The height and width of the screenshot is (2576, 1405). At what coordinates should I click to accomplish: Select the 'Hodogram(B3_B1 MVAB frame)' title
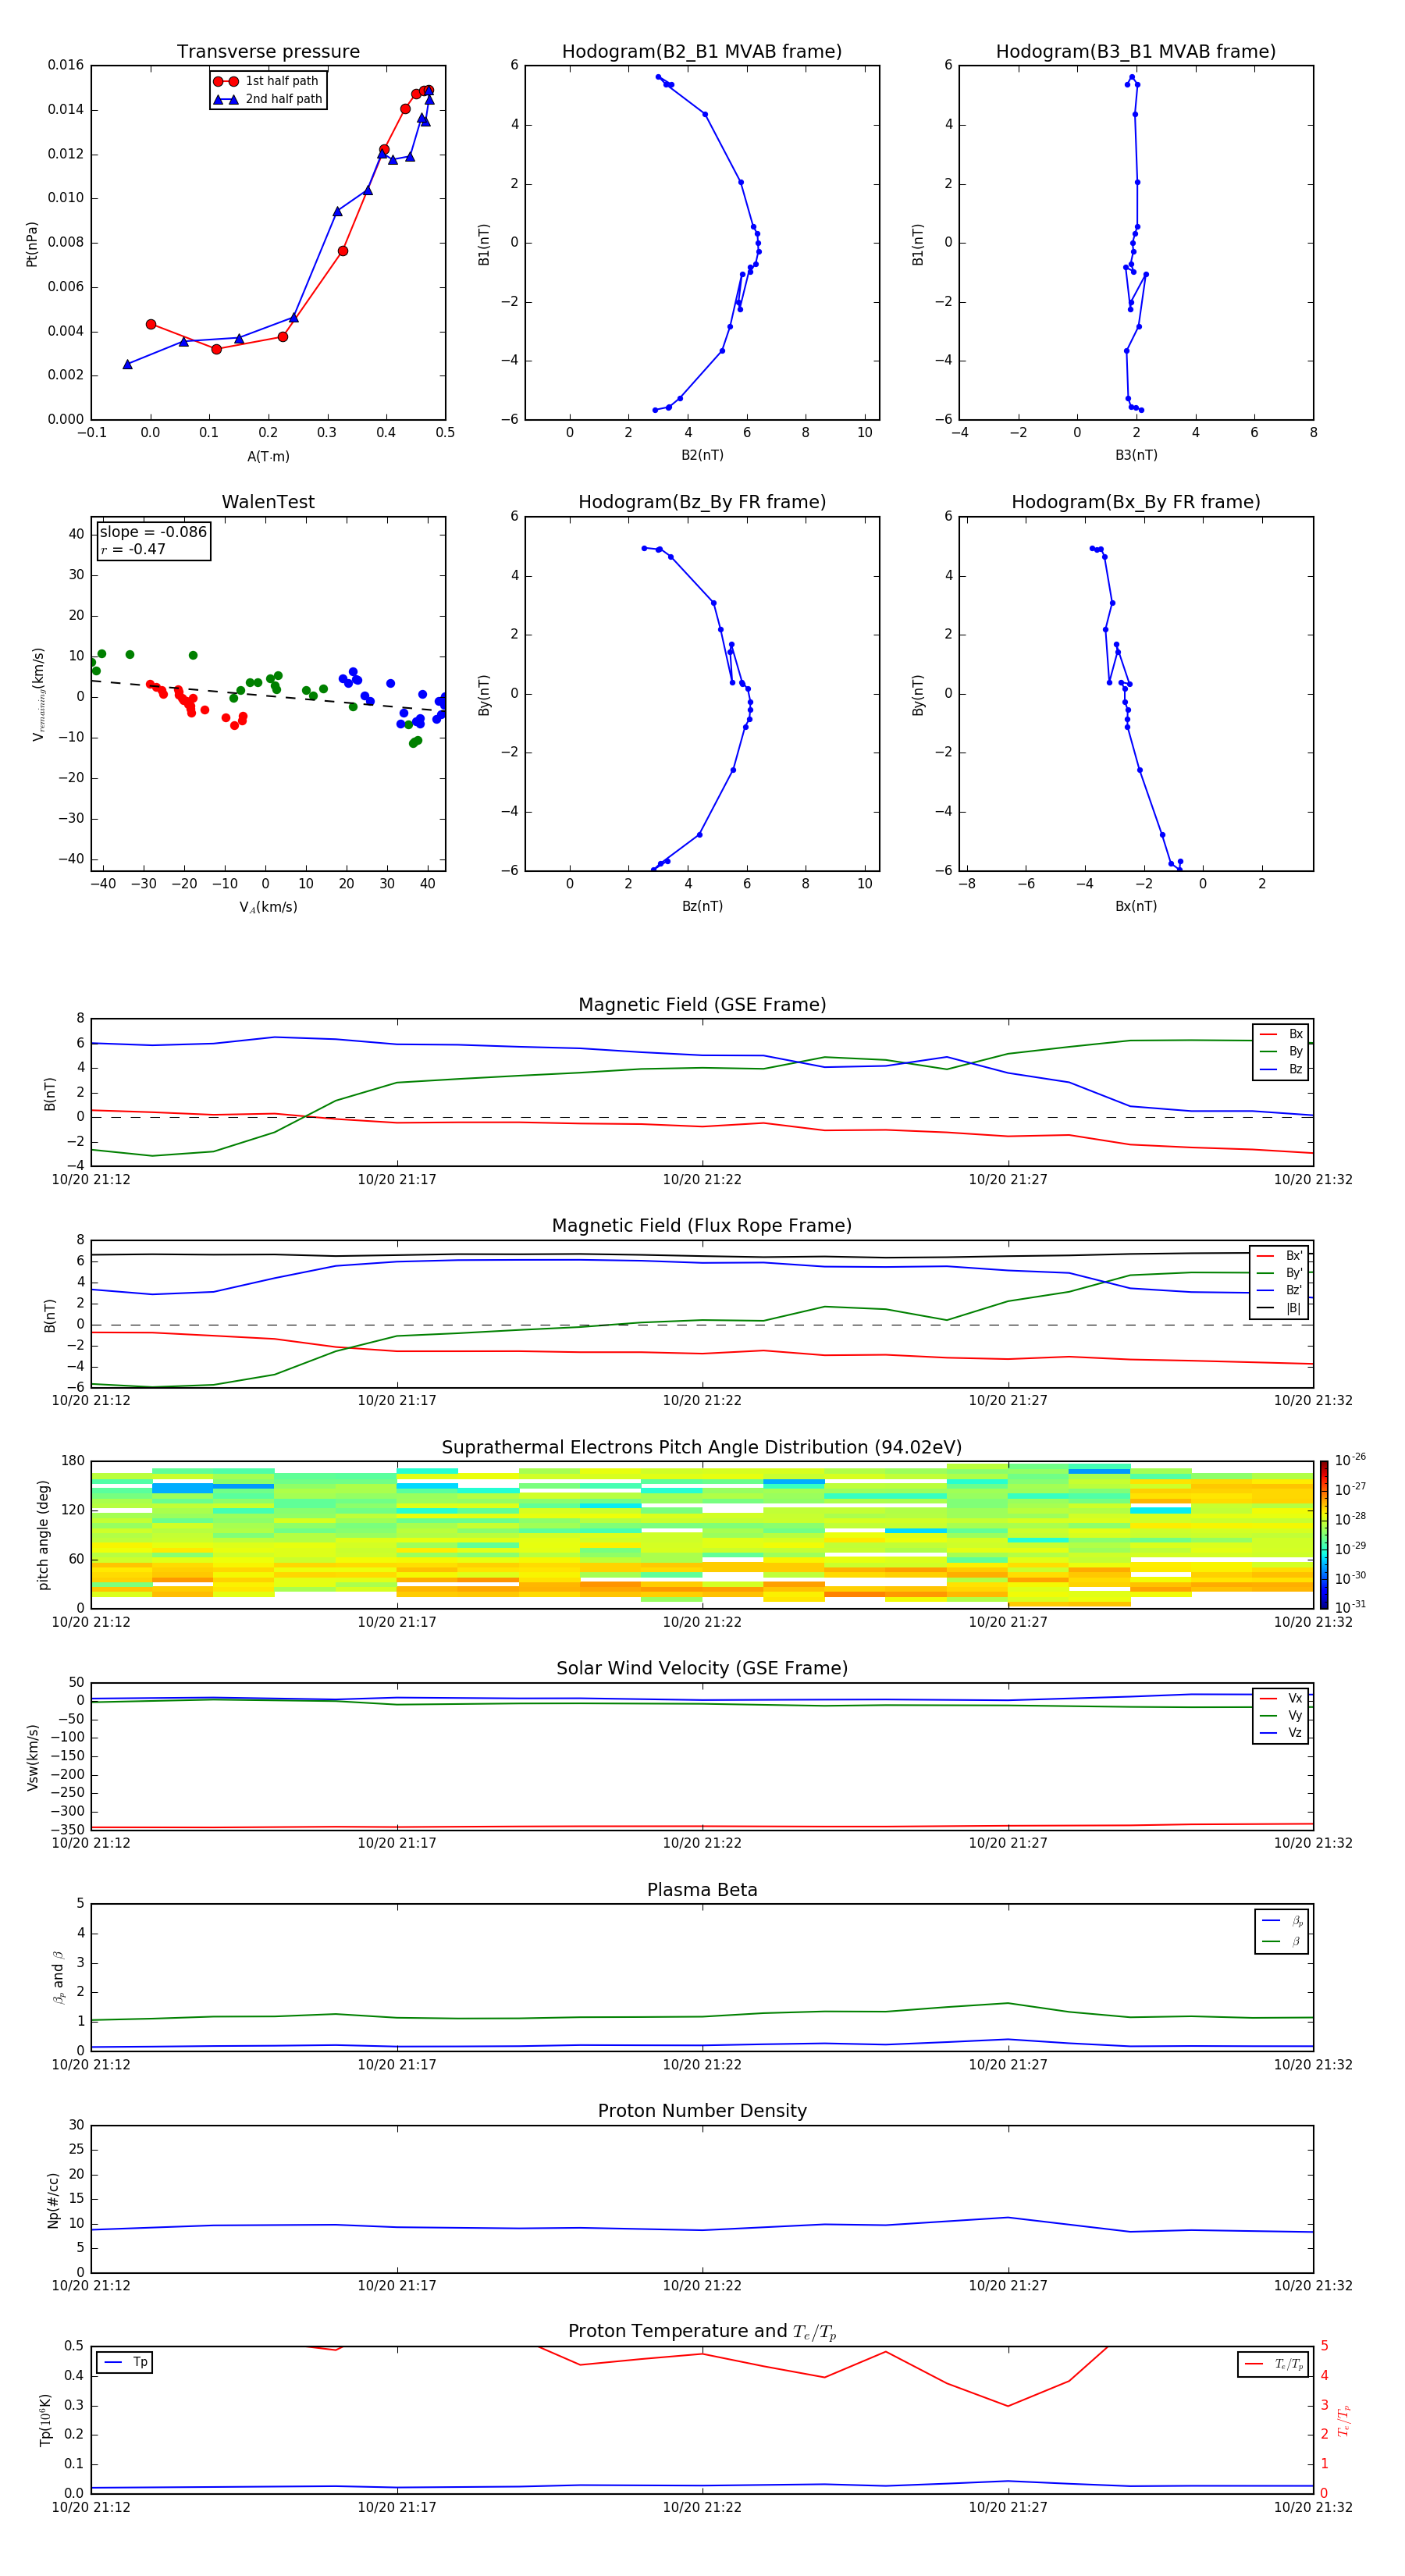click(1136, 52)
